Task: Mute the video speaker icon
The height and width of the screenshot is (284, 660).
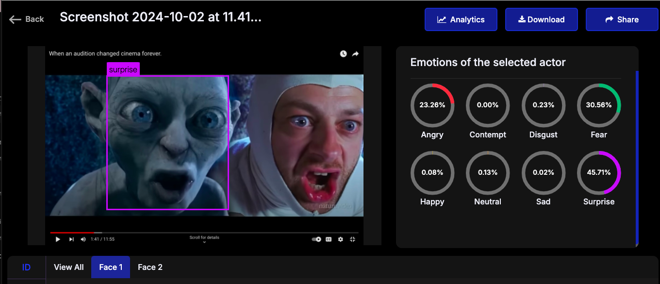Action: [83, 239]
